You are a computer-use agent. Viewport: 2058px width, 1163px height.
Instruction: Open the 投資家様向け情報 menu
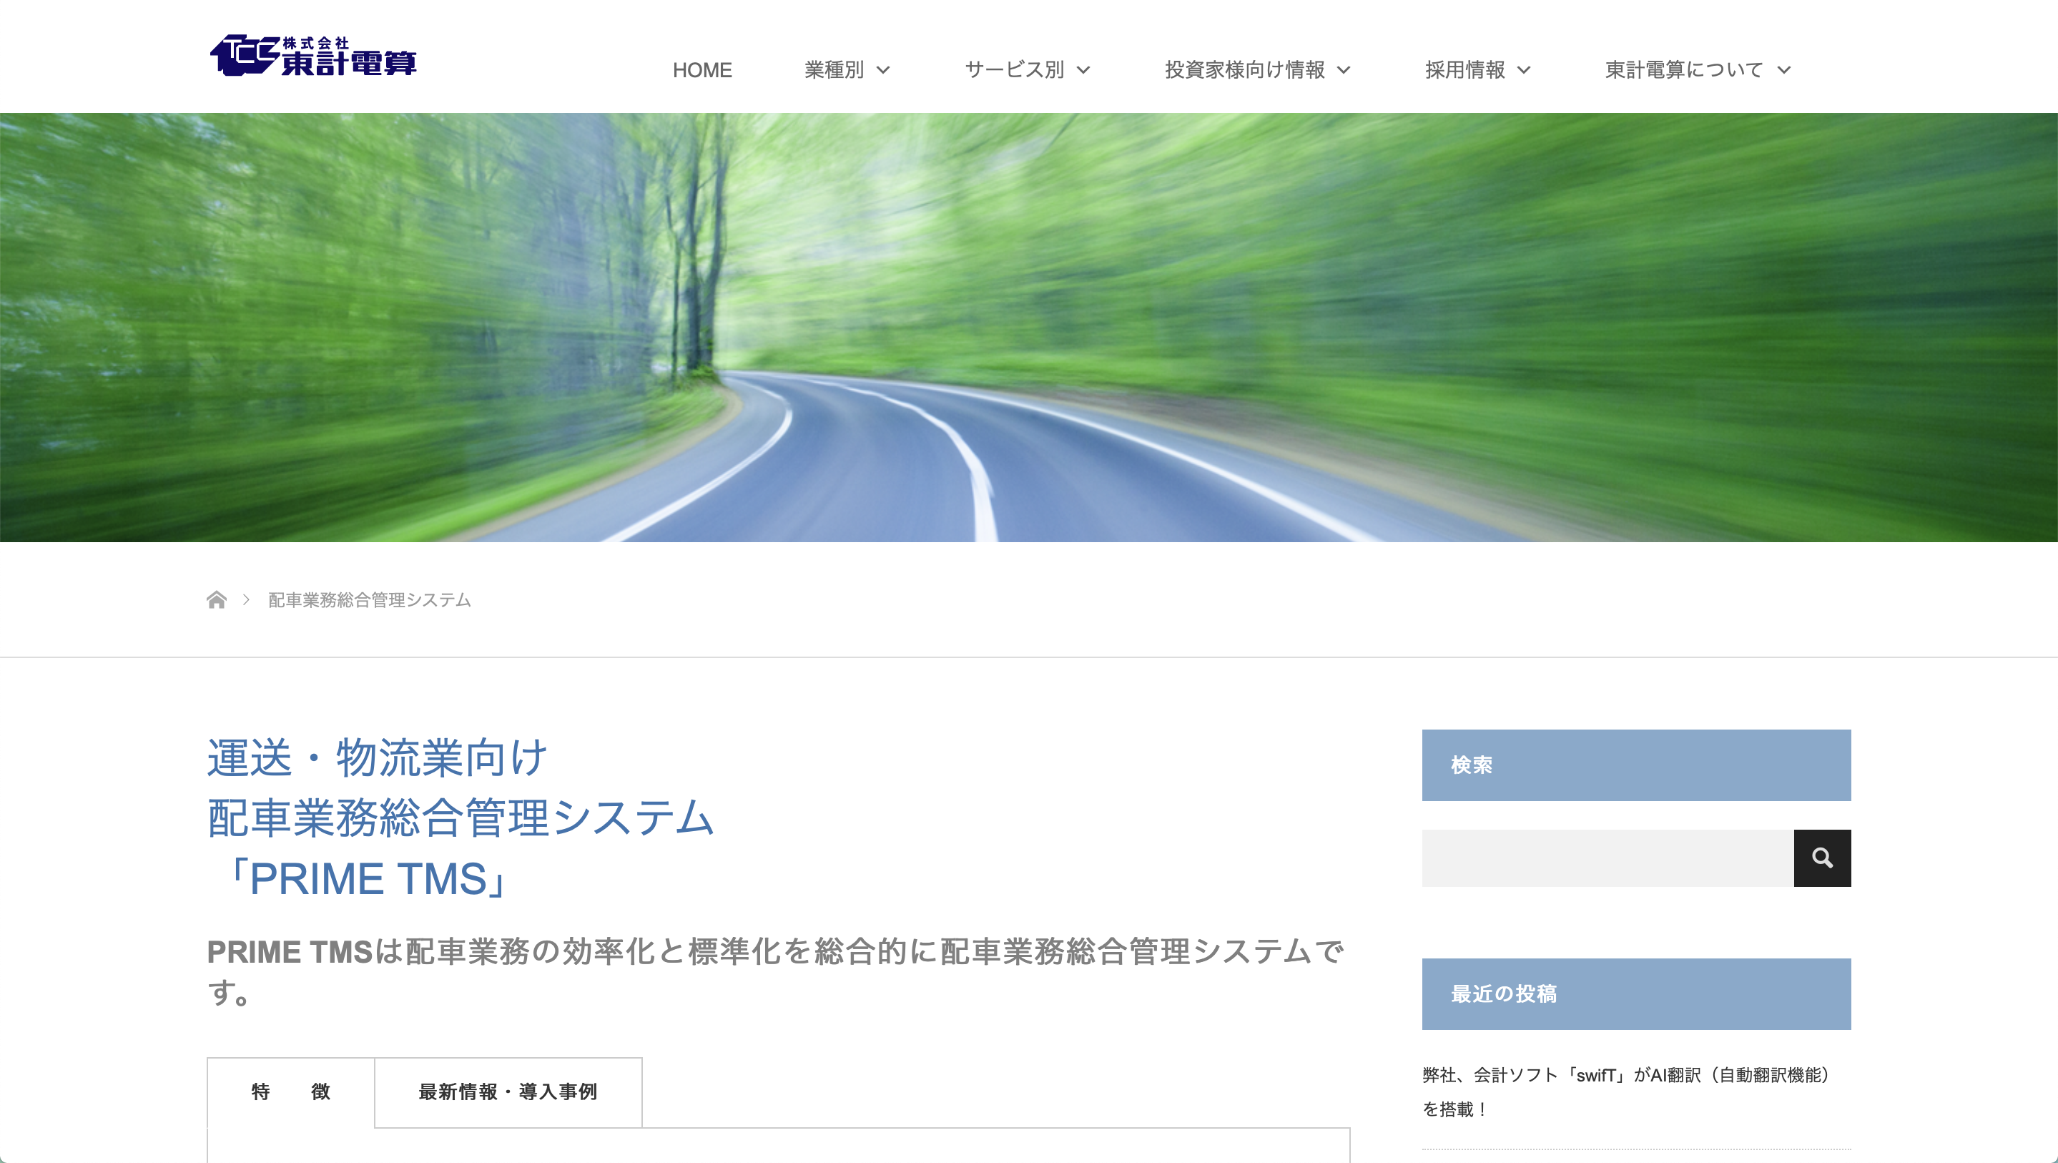pos(1245,70)
